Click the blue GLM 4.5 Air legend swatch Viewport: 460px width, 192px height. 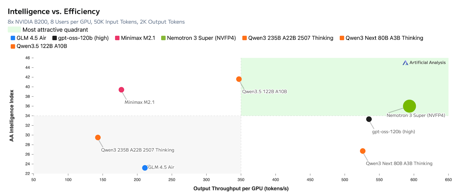[13, 38]
